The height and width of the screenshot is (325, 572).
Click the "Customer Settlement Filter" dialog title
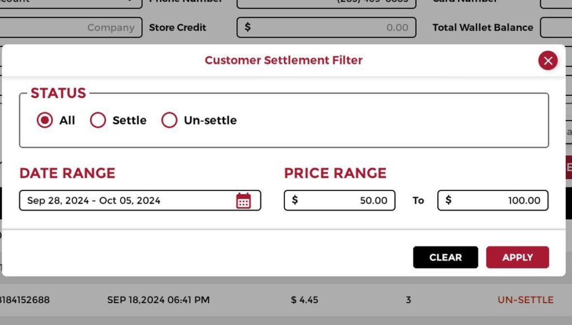[283, 60]
